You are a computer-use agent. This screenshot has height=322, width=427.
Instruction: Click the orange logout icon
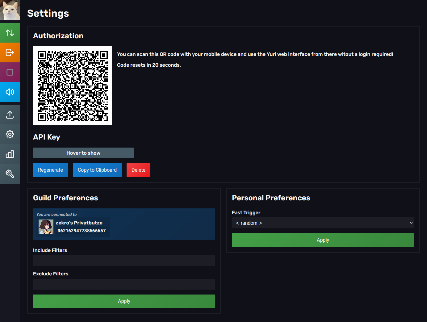point(10,52)
